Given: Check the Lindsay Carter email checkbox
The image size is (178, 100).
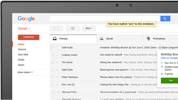Looking at the screenshot, I should coord(53,55).
